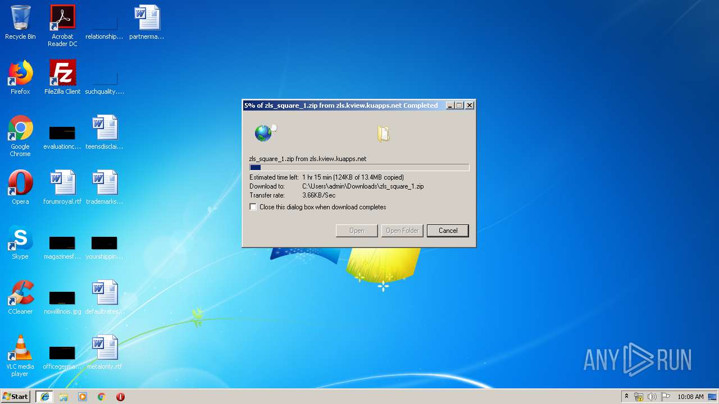Open the Opera desktop shortcut
This screenshot has height=404, width=719.
(20, 187)
